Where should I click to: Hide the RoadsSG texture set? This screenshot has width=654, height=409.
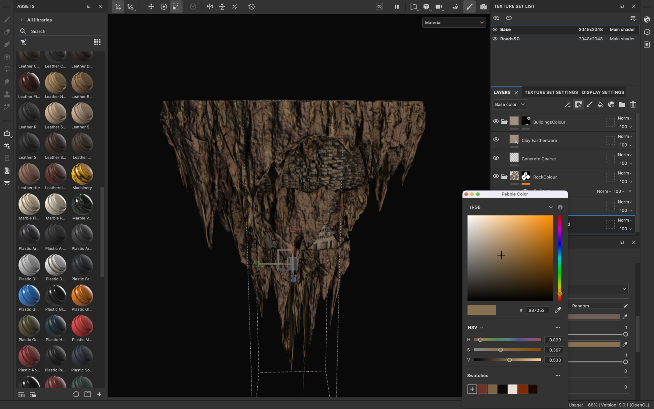click(495, 39)
